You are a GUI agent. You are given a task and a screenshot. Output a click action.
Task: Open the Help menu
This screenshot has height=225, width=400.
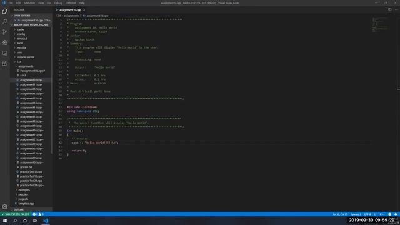[82, 3]
